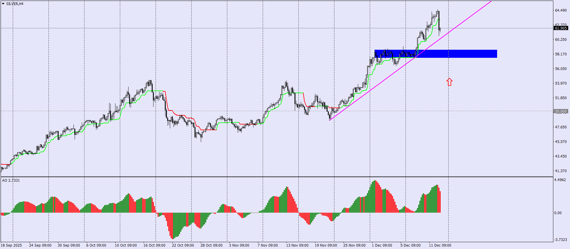Click the 47.650 price axis value

point(561,127)
